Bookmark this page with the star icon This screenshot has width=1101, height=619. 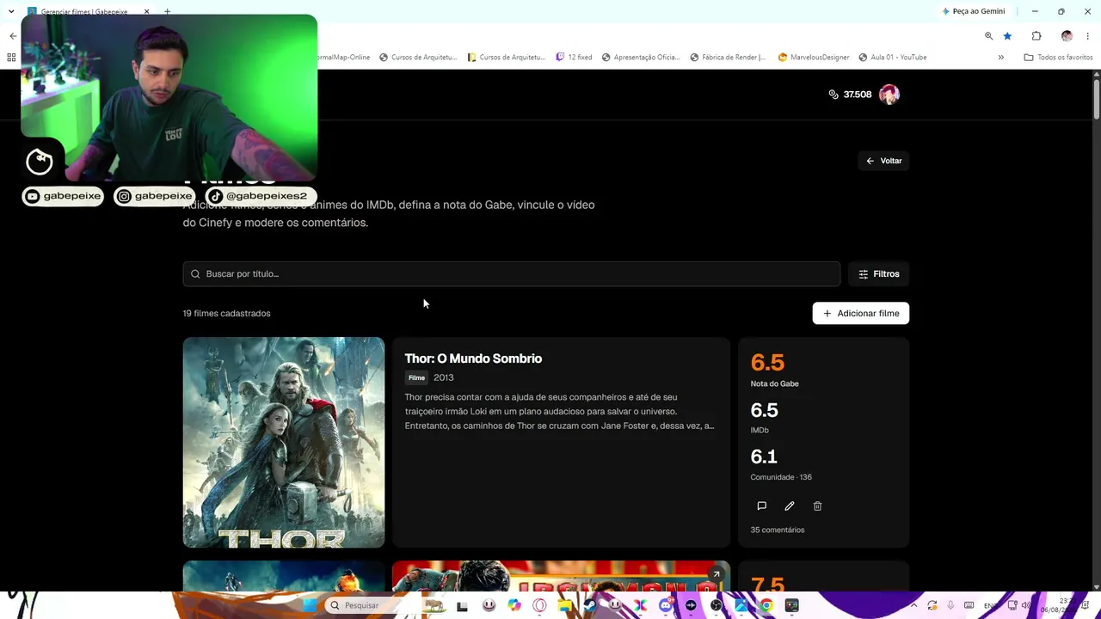click(1007, 36)
